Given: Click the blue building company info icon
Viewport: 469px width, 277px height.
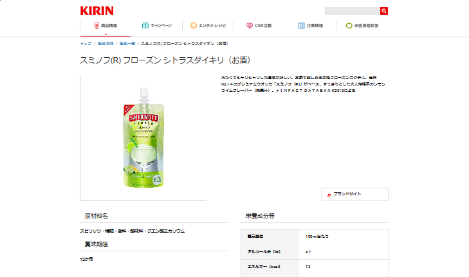Looking at the screenshot, I should pos(302,26).
